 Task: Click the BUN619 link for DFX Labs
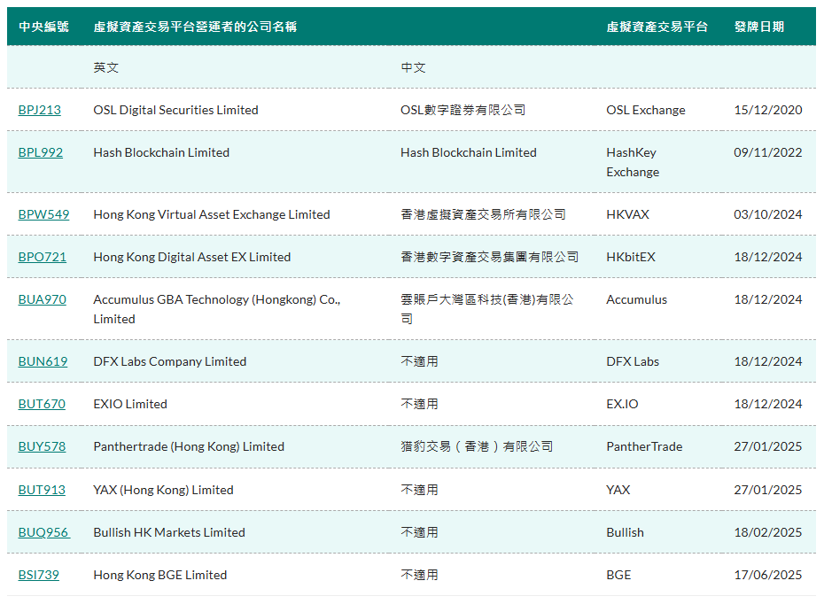coord(41,361)
